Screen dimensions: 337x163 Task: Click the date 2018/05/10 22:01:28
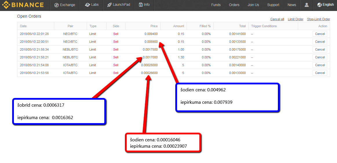pyautogui.click(x=34, y=34)
